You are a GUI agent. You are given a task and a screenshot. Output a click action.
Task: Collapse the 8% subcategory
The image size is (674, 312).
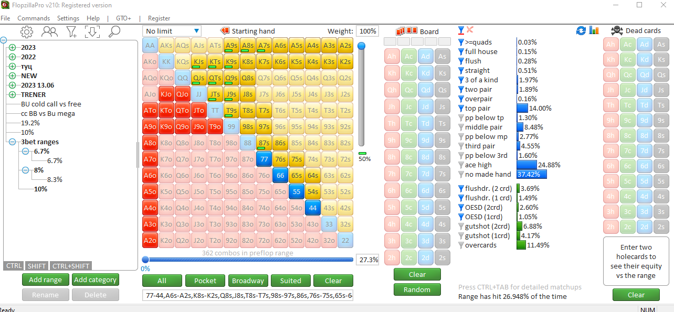point(26,170)
